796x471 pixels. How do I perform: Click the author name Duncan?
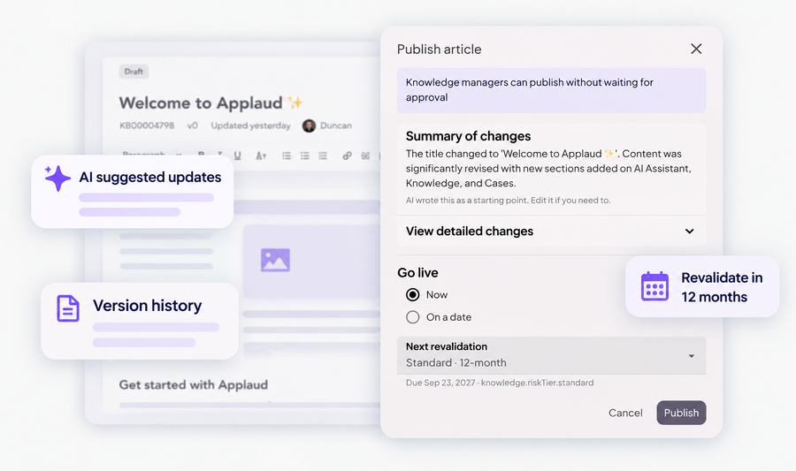pyautogui.click(x=335, y=125)
